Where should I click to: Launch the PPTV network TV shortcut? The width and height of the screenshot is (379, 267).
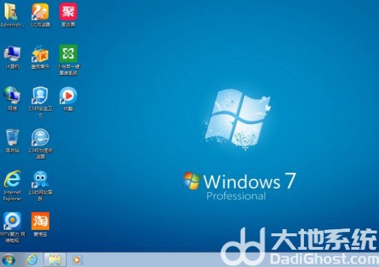(12, 221)
